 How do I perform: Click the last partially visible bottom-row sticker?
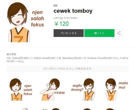click(x=110, y=109)
